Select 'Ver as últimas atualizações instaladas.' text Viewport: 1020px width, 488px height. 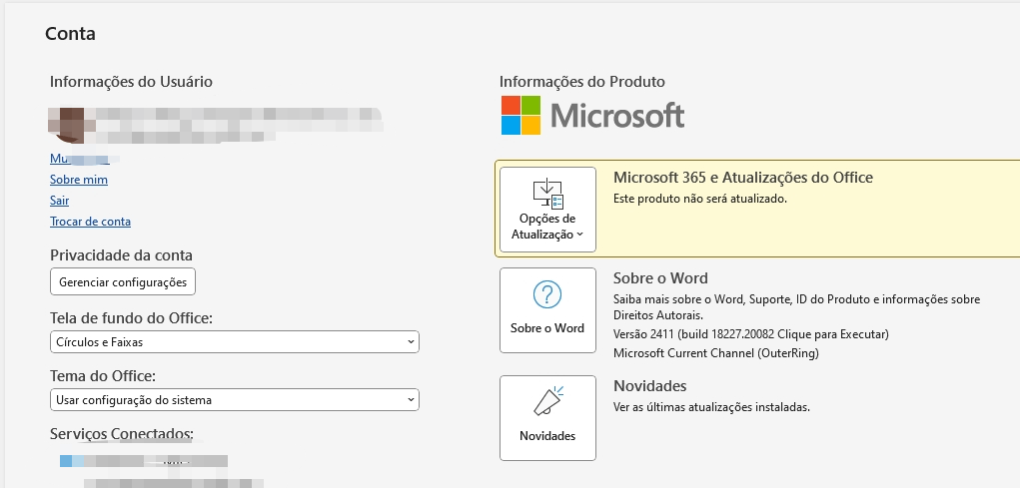(x=711, y=407)
